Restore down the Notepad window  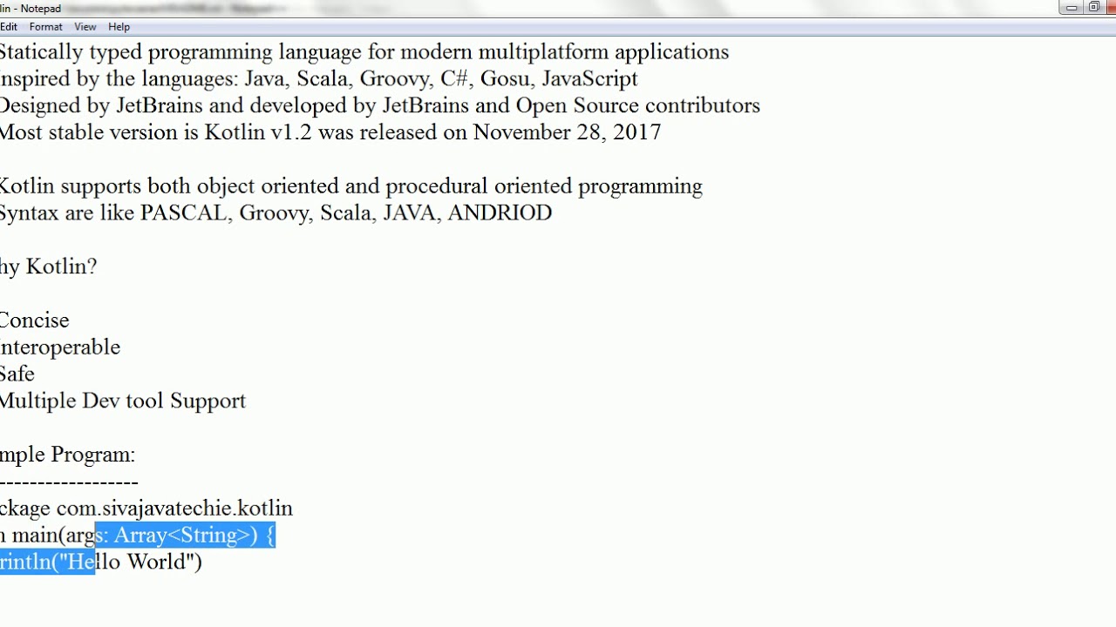click(x=1094, y=8)
